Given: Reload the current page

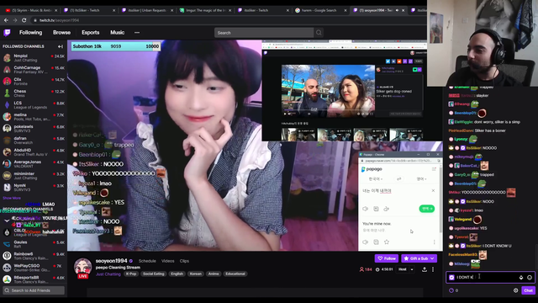Looking at the screenshot, I should (24, 20).
